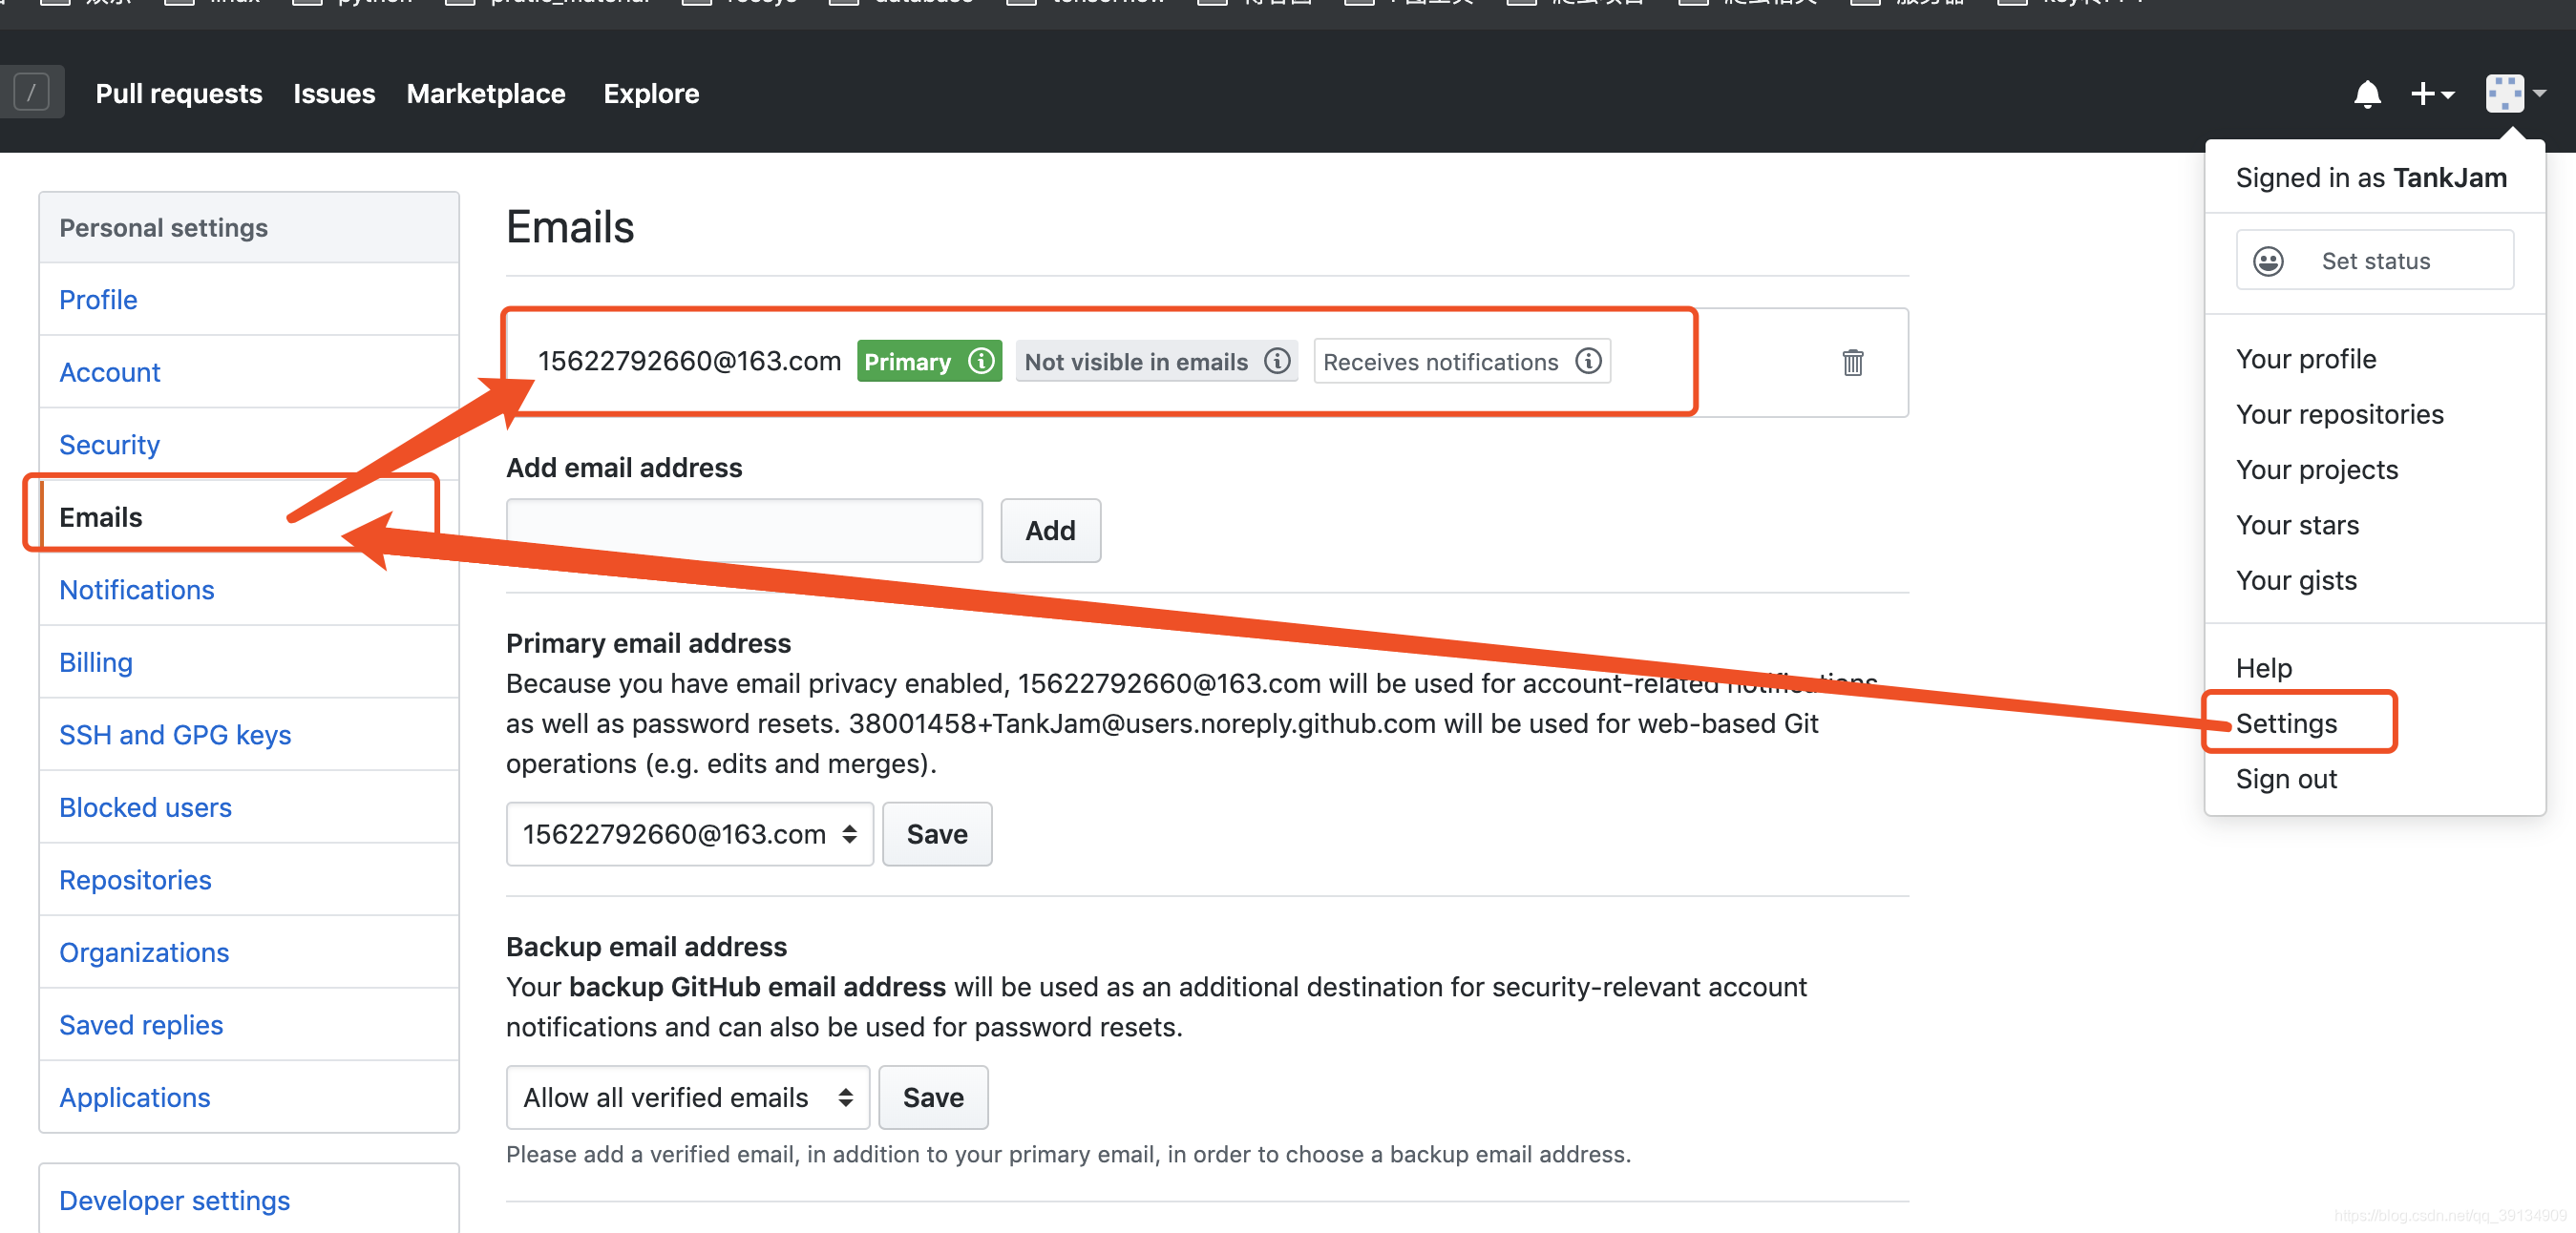Open the Account settings page

(x=249, y=371)
